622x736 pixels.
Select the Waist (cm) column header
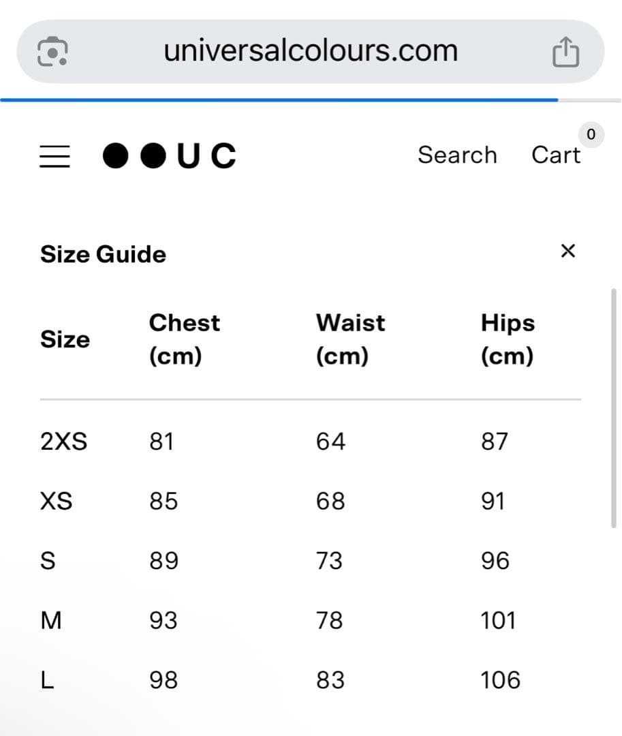(x=350, y=339)
